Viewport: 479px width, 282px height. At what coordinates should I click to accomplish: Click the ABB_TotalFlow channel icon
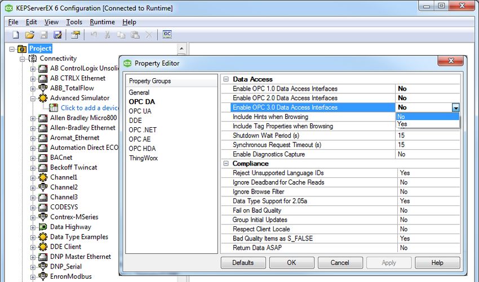tap(43, 88)
